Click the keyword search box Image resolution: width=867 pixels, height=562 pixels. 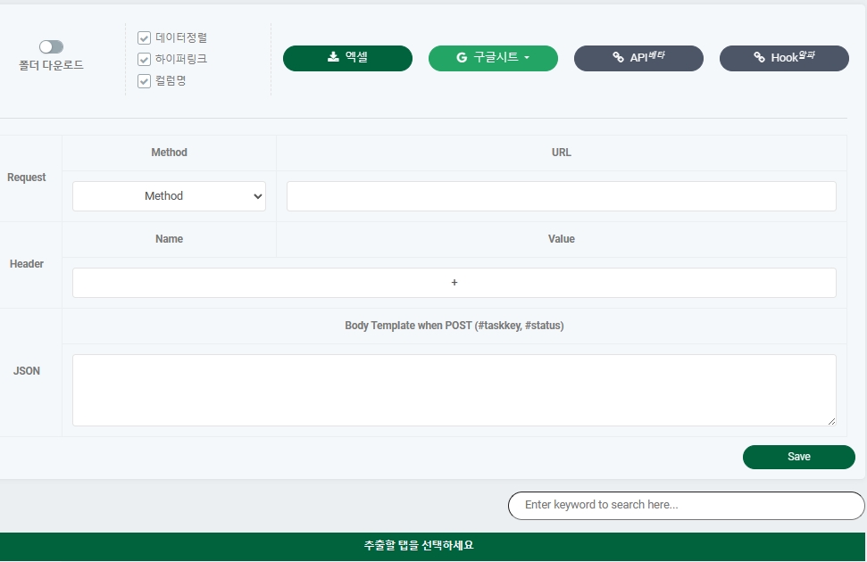(x=686, y=505)
